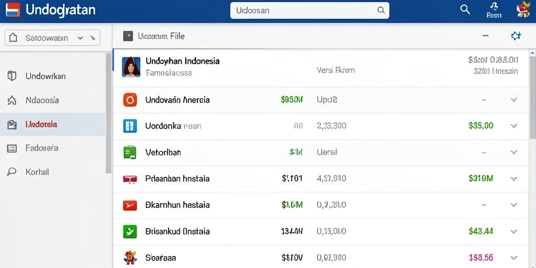Click the orange Undovarin Anereia app icon

tap(130, 100)
